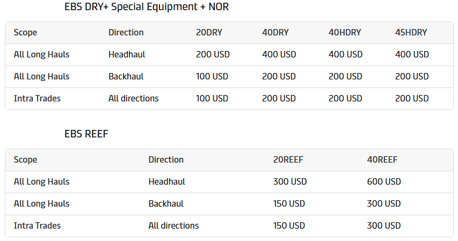Click the EBS DRY+ Special Equipment heading
The height and width of the screenshot is (241, 458).
(147, 8)
